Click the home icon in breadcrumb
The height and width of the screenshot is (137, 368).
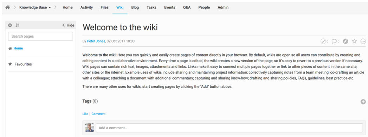[8, 7]
